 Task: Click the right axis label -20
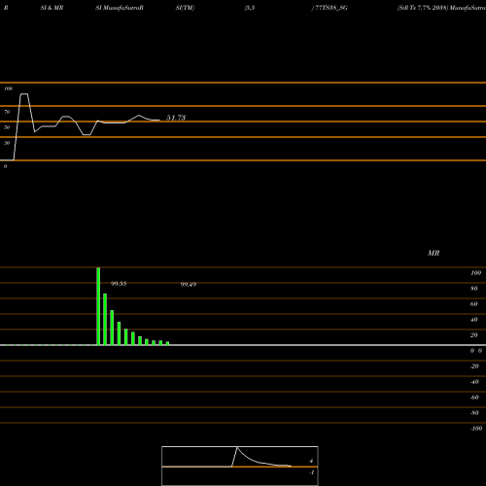pyautogui.click(x=474, y=366)
